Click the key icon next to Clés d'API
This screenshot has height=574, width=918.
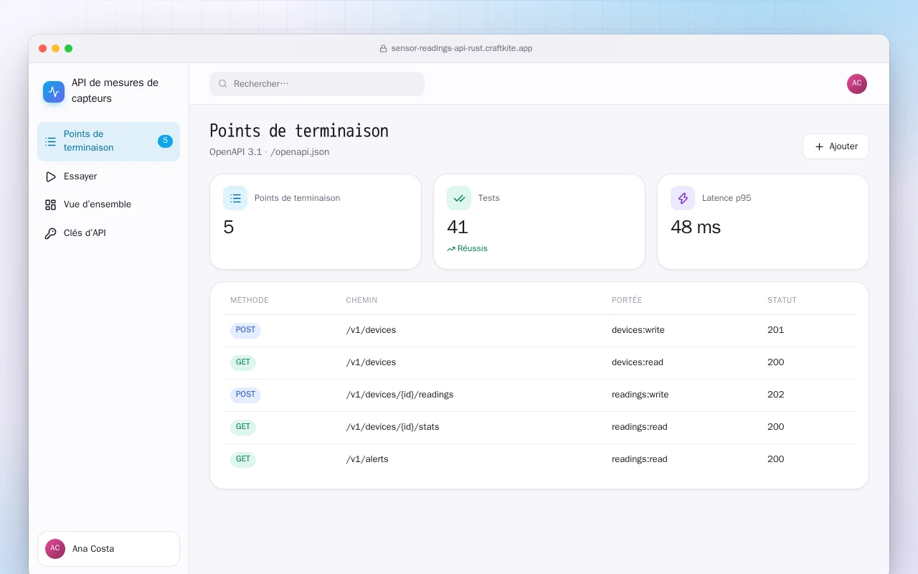tap(50, 233)
